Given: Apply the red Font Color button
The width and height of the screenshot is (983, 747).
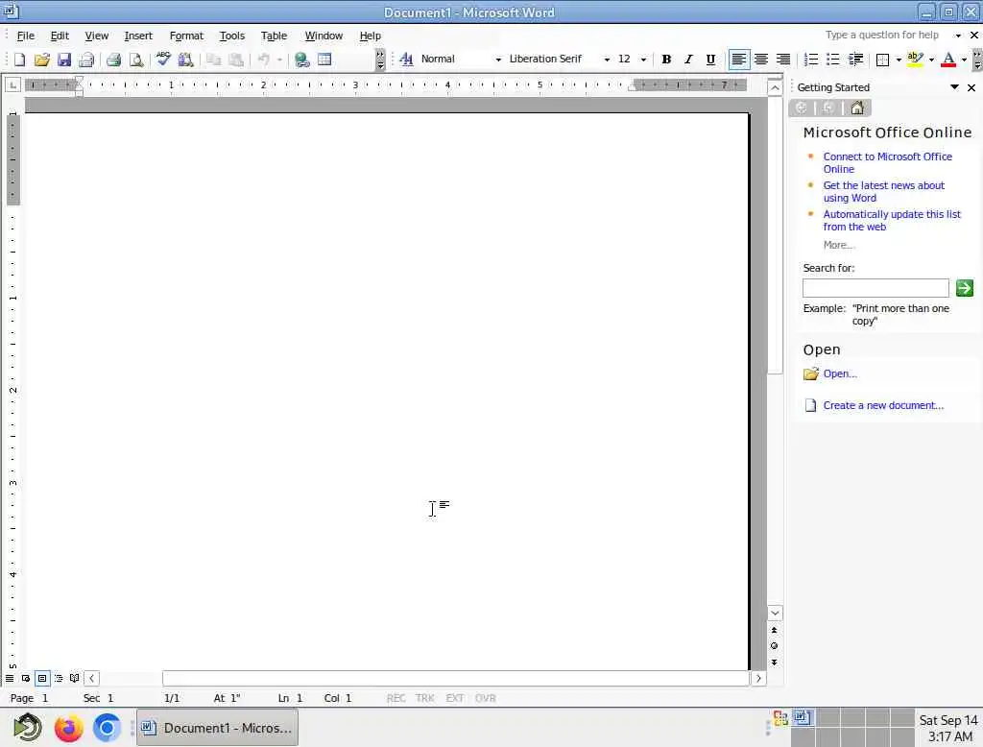Looking at the screenshot, I should click(948, 59).
